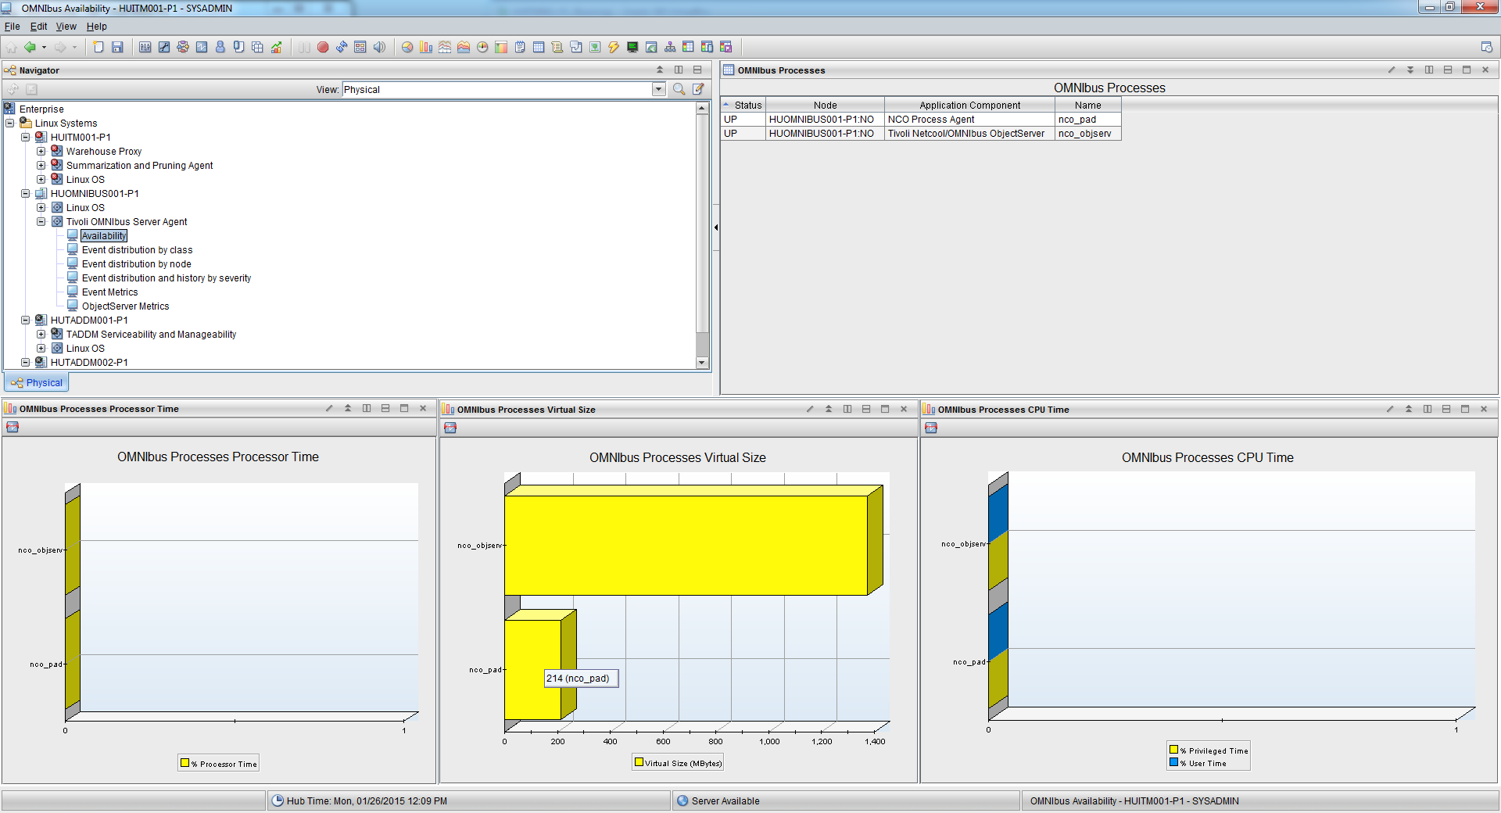Click the New Workspace icon
The height and width of the screenshot is (813, 1501).
[x=99, y=47]
